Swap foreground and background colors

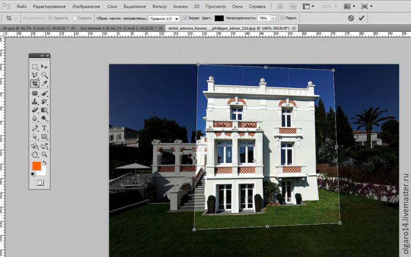44,163
